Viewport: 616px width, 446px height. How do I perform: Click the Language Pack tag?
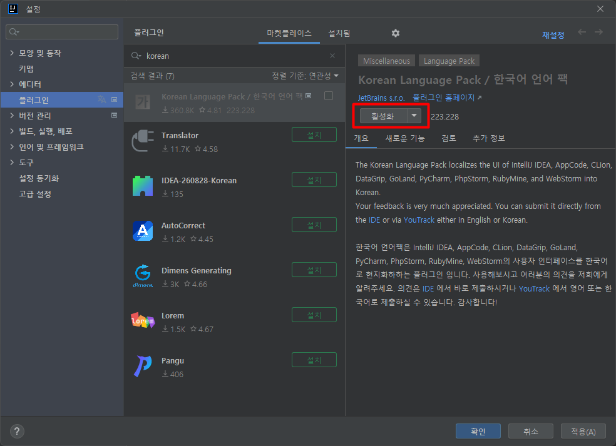[x=449, y=61]
